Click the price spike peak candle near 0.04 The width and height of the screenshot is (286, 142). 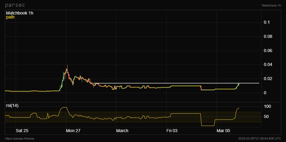67,69
